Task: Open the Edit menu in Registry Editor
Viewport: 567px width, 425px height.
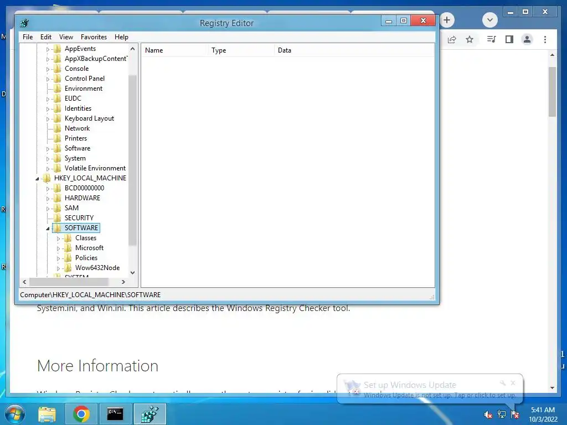Action: pyautogui.click(x=45, y=37)
